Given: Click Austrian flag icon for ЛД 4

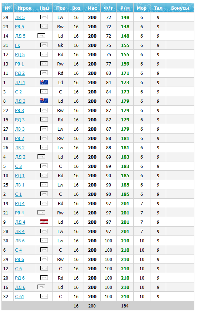Looking at the screenshot, I should pos(44,222).
